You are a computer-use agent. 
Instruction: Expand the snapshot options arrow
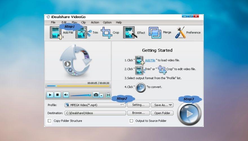(101, 96)
